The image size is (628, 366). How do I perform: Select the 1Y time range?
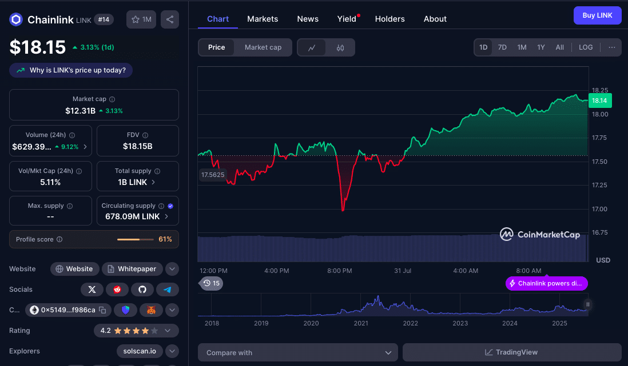[540, 47]
